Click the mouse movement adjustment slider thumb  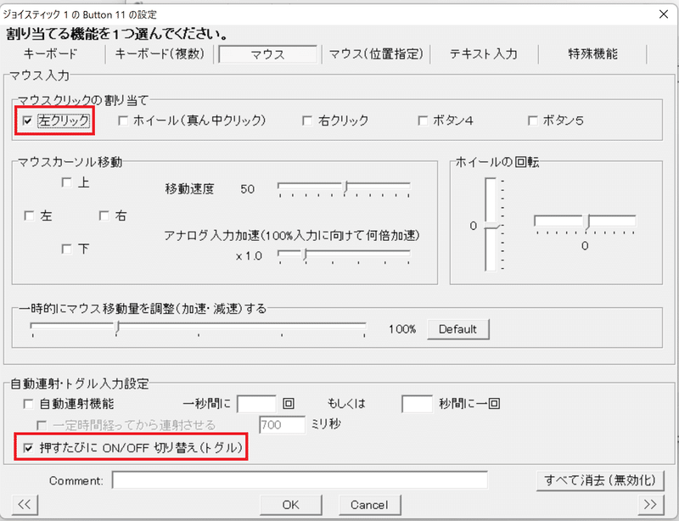[117, 327]
